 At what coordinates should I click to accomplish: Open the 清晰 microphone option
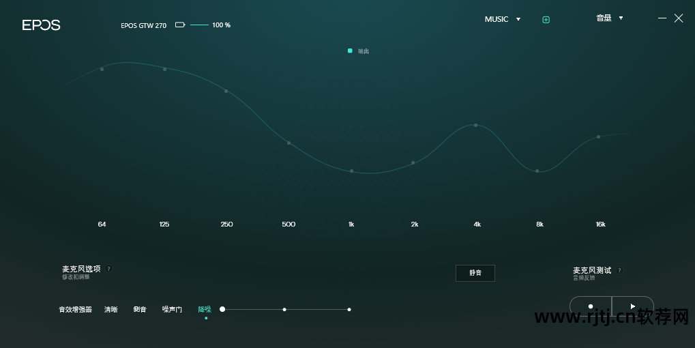click(110, 310)
